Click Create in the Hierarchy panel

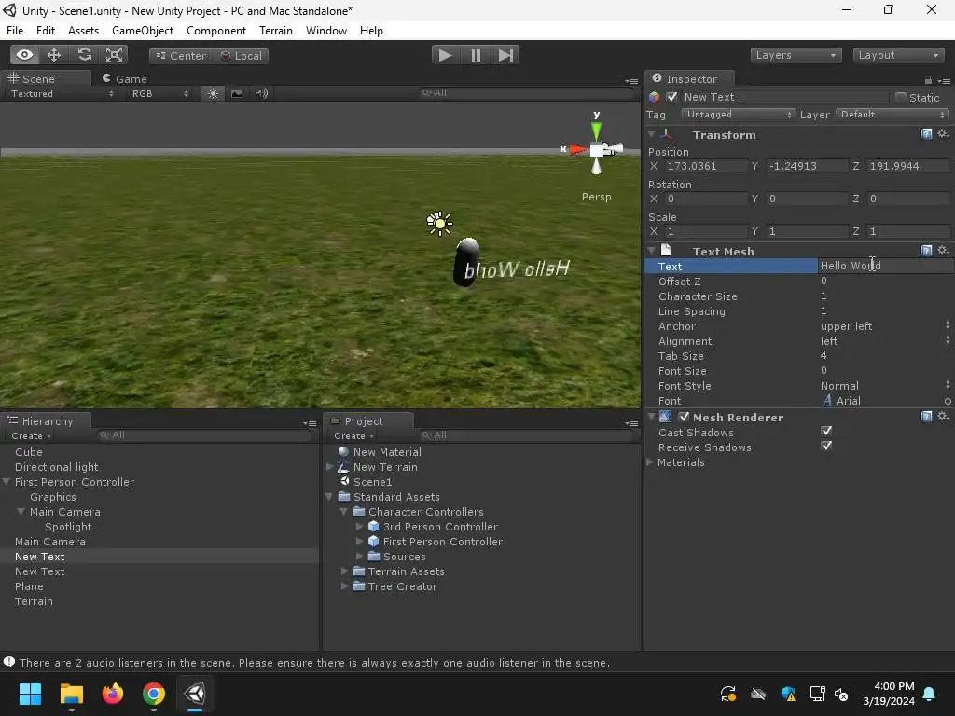tap(31, 436)
